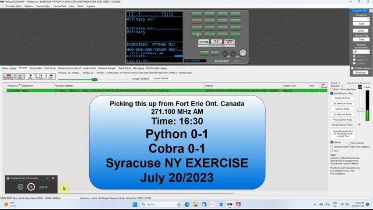Pause the playing recording
The image size is (373, 210).
40,76
